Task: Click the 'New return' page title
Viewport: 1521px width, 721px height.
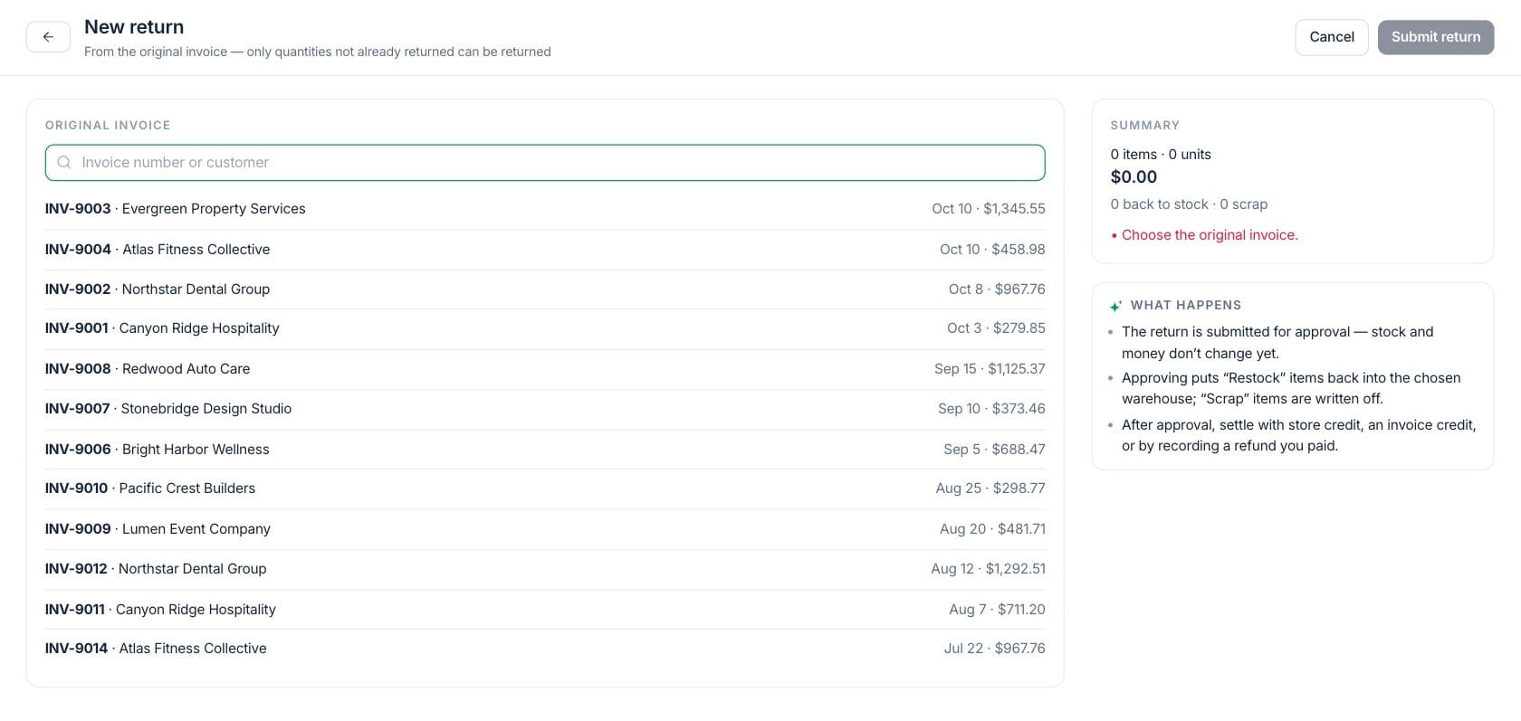Action: coord(134,27)
